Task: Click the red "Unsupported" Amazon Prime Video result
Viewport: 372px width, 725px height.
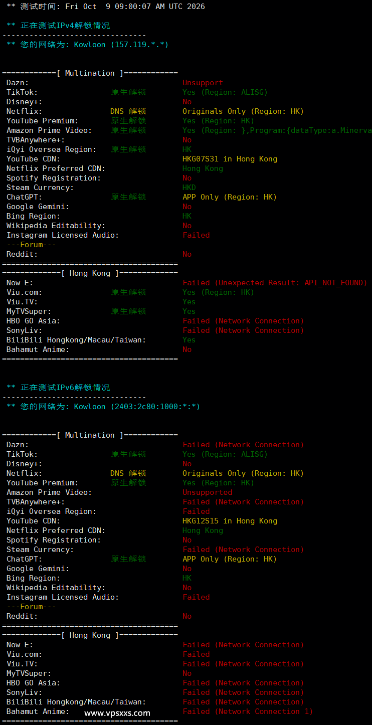Action: click(207, 492)
